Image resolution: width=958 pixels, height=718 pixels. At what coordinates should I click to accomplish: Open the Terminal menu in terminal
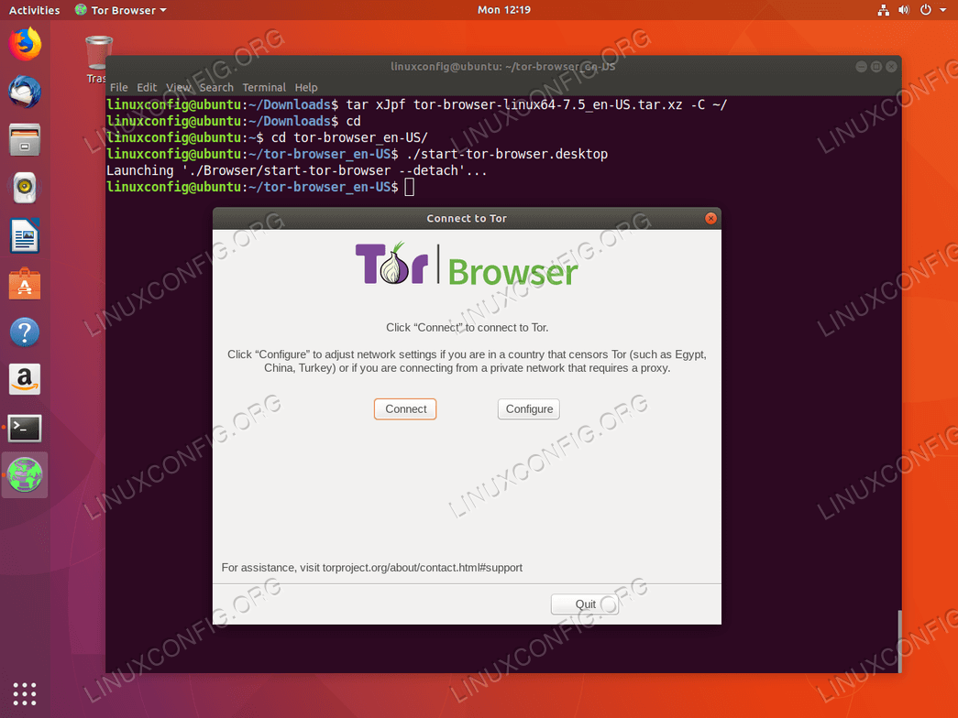coord(264,87)
